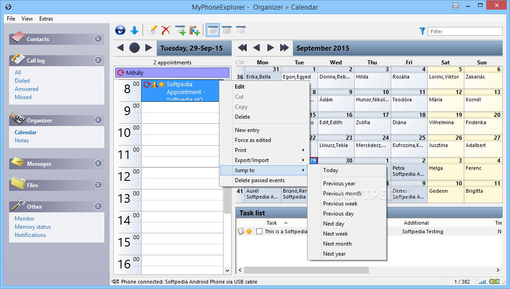Go to previous day arrow
Viewport: 510px width, 289px height.
pyautogui.click(x=120, y=48)
